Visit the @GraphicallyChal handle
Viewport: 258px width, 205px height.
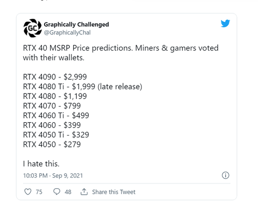[x=67, y=33]
